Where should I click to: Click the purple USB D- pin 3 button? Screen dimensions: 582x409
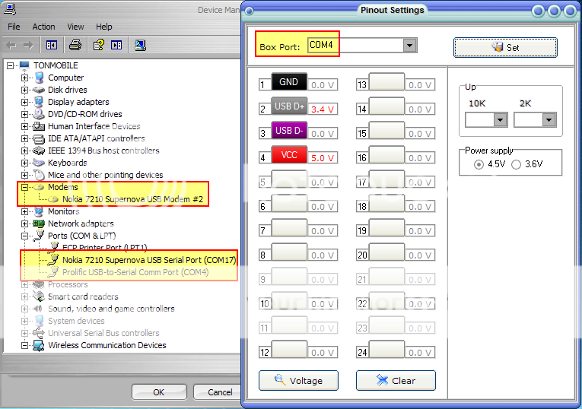(x=289, y=130)
